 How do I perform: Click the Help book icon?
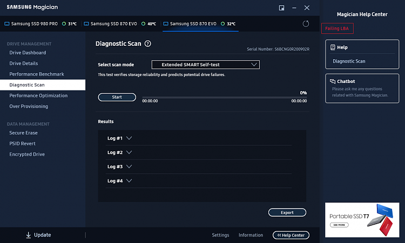click(x=333, y=47)
